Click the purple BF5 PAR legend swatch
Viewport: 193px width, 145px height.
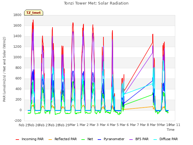(x=131, y=140)
